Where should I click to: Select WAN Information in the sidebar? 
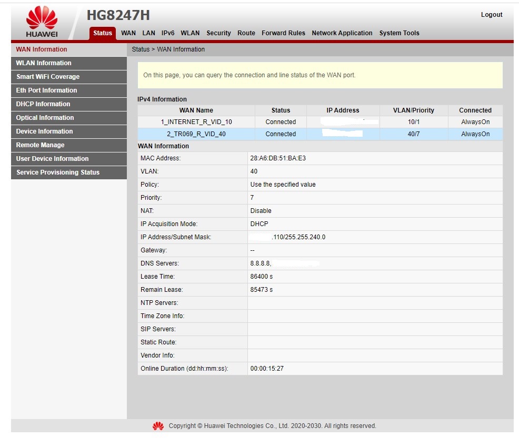click(69, 49)
